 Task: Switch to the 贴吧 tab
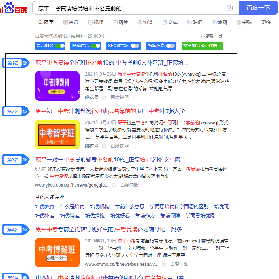click(195, 22)
